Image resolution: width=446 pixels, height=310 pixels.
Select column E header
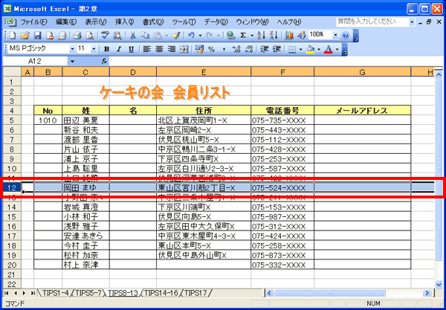(204, 72)
